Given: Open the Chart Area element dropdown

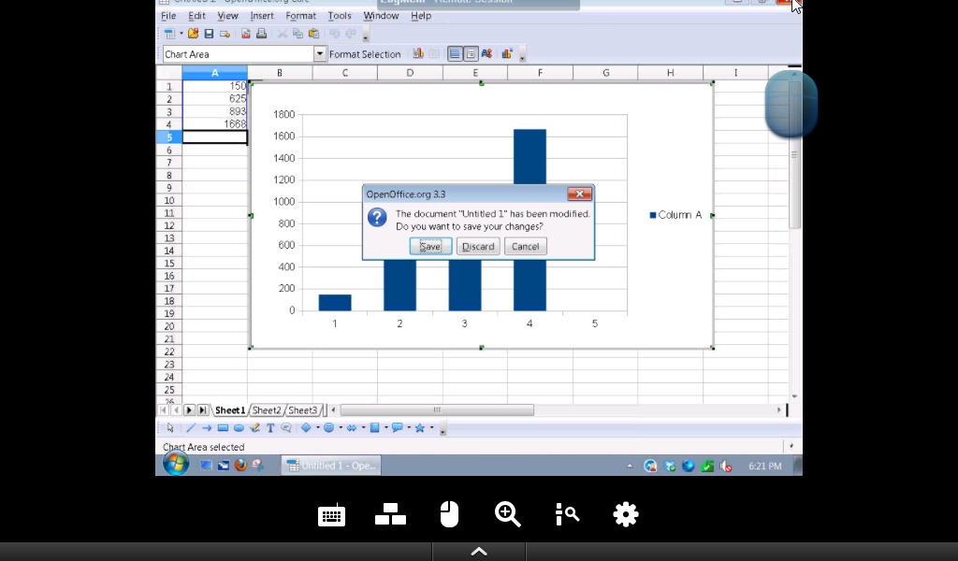Looking at the screenshot, I should click(x=319, y=54).
